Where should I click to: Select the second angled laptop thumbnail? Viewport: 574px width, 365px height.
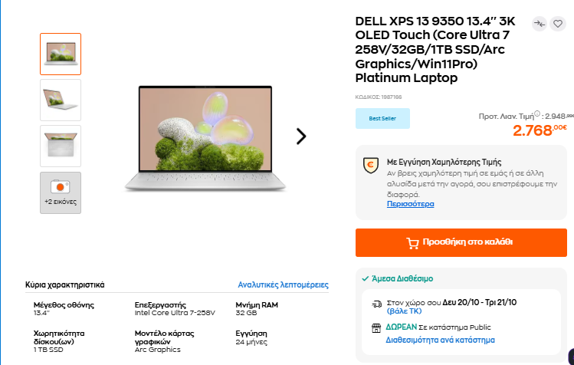[61, 100]
